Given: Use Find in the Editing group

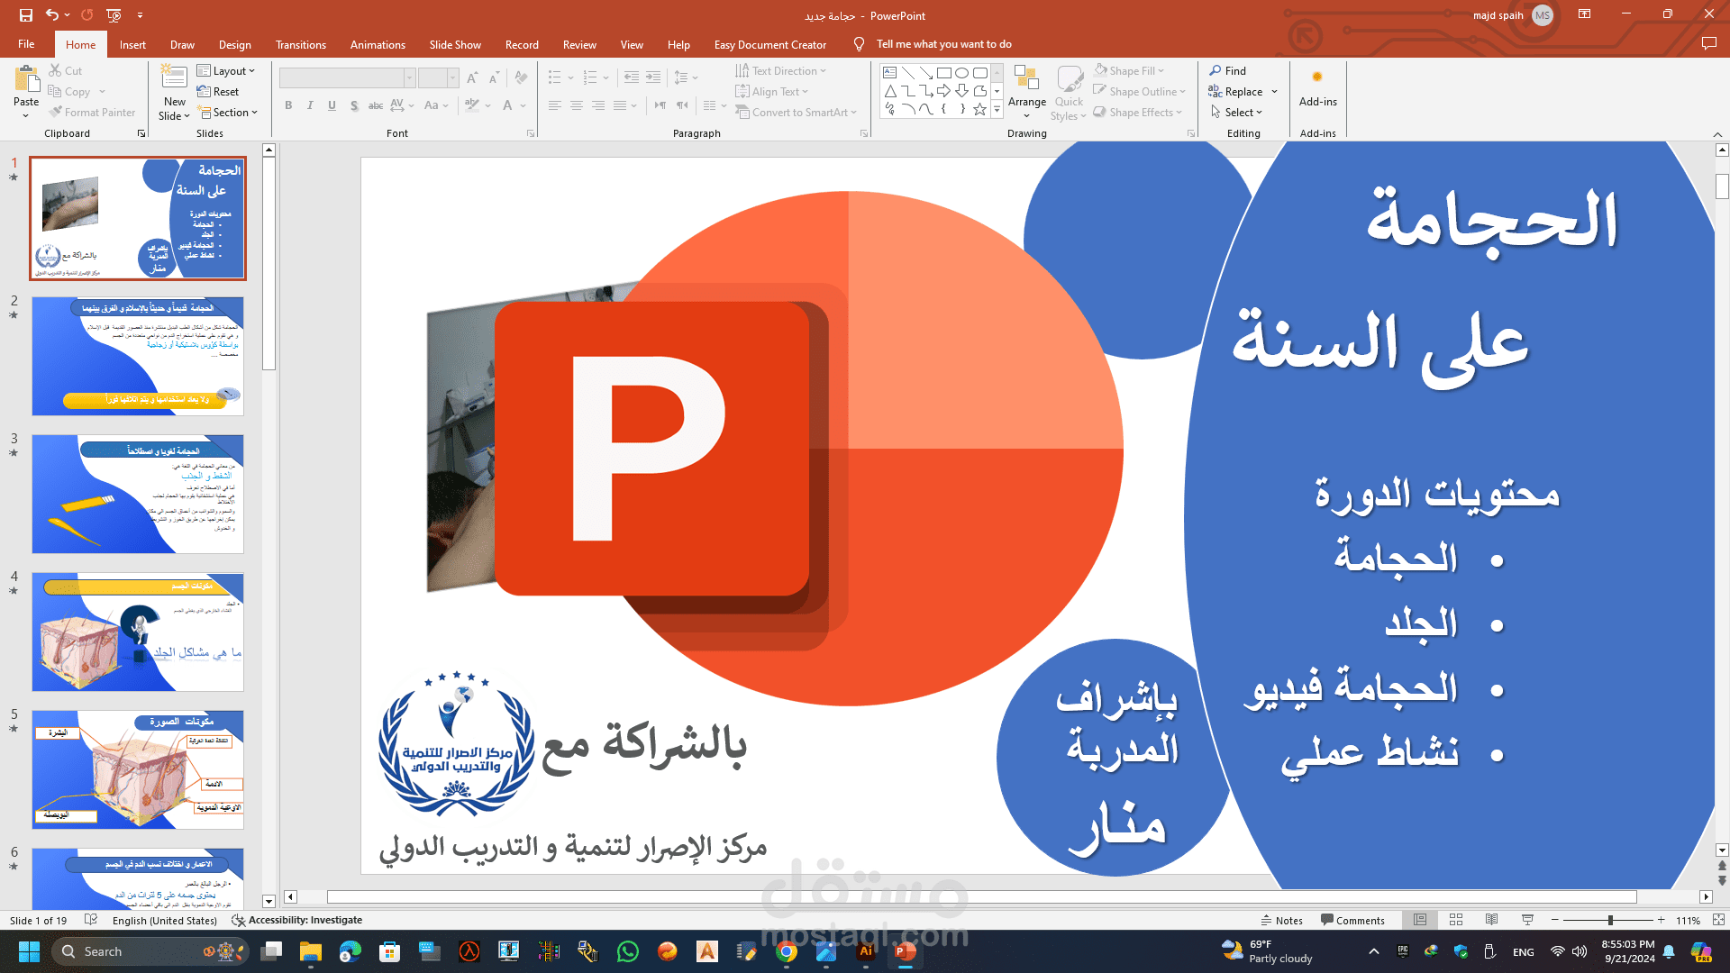Looking at the screenshot, I should 1232,70.
